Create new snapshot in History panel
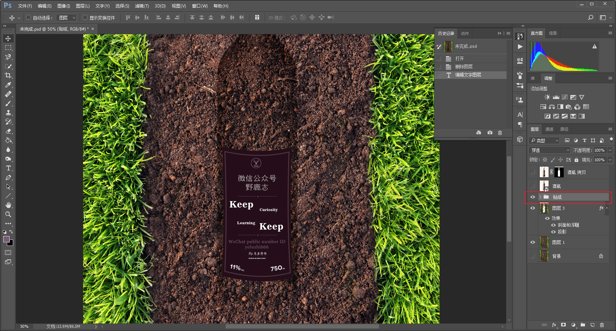The width and height of the screenshot is (616, 331). point(490,133)
